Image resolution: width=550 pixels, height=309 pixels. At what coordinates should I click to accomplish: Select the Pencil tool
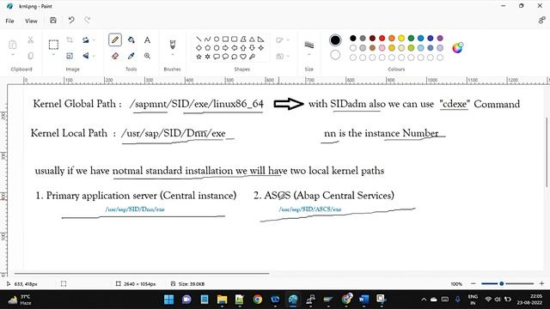coord(115,40)
